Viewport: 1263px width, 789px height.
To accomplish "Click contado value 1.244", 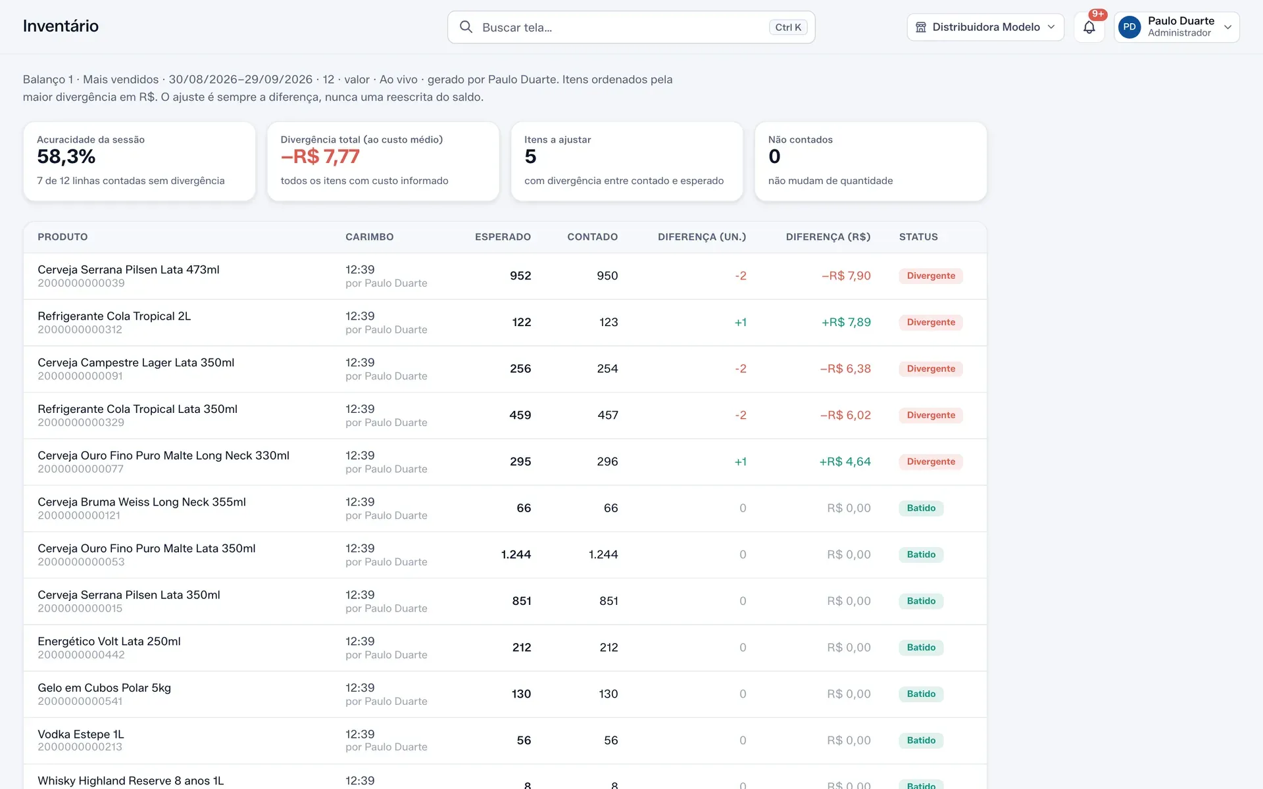I will click(x=603, y=555).
